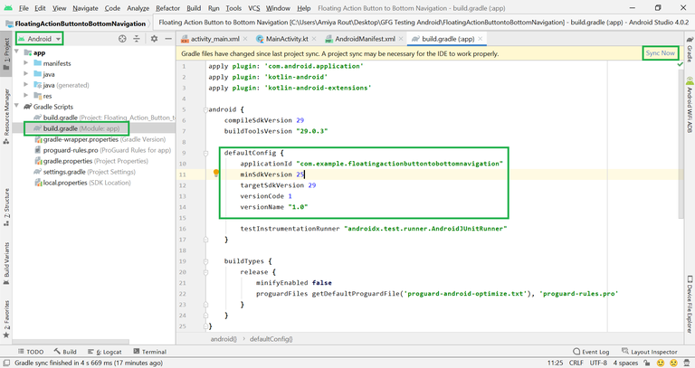Open the 2: Favorites tool window
The width and height of the screenshot is (695, 368).
pyautogui.click(x=6, y=319)
